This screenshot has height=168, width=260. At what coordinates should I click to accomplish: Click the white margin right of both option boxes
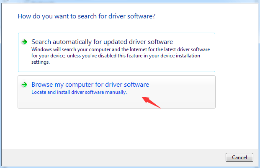[x=237, y=71]
